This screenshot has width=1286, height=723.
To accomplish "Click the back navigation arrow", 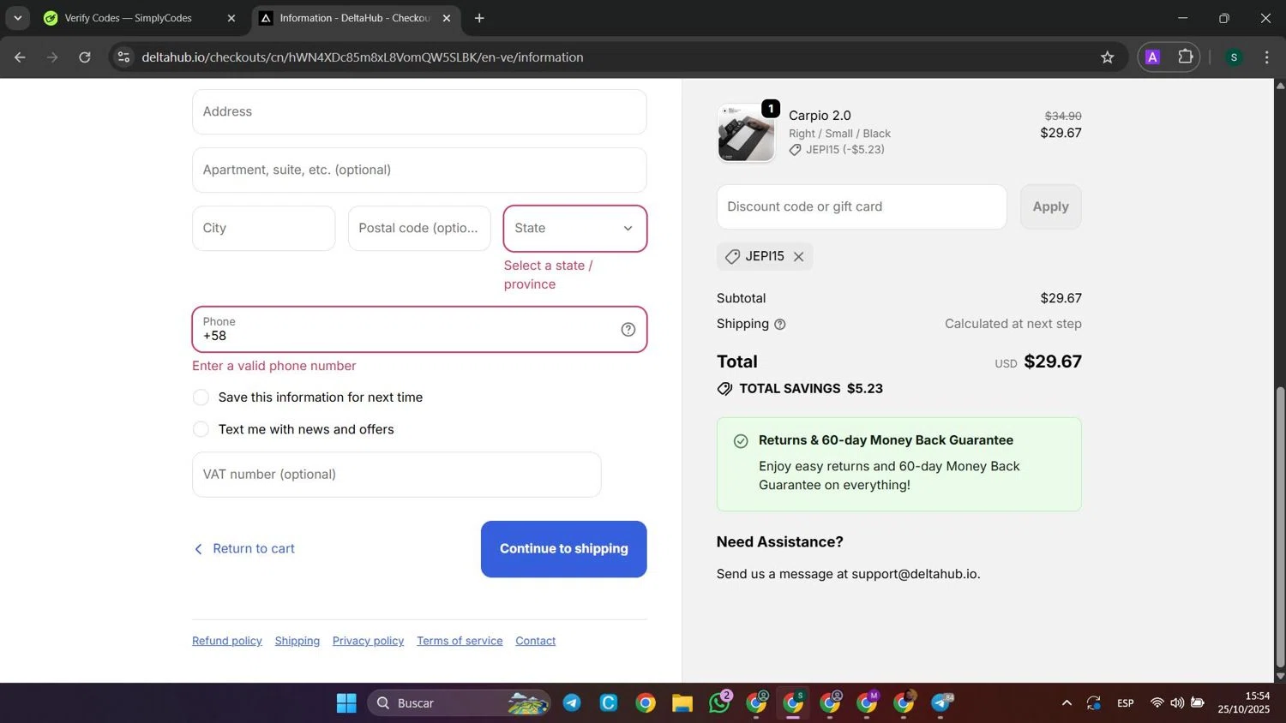I will [20, 57].
